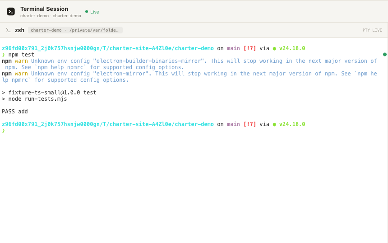Click the 'node run-tests.mjs' line
The width and height of the screenshot is (388, 243).
click(37, 99)
